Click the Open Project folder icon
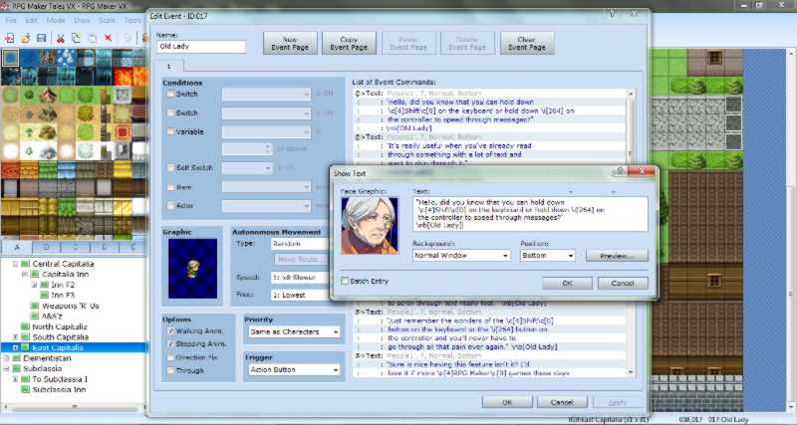797x425 pixels. coord(24,38)
